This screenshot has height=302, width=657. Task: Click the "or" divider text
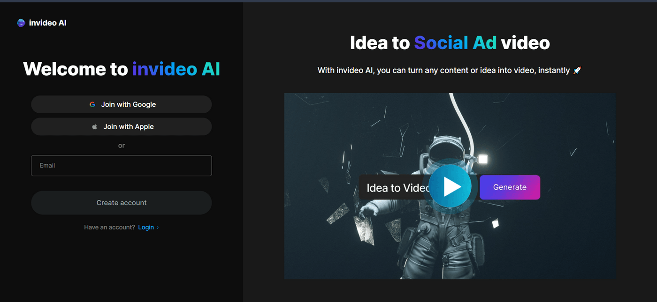click(x=122, y=146)
